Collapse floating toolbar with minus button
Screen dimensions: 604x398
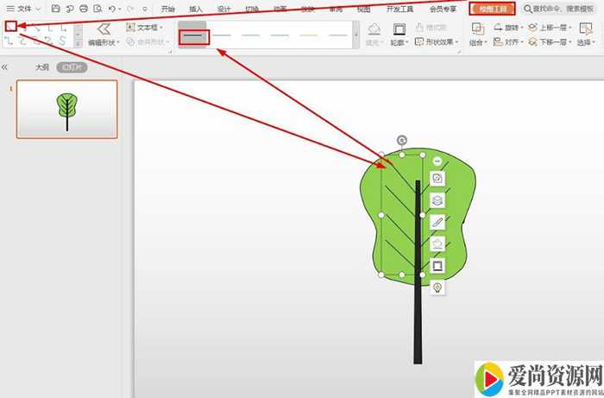tap(437, 161)
